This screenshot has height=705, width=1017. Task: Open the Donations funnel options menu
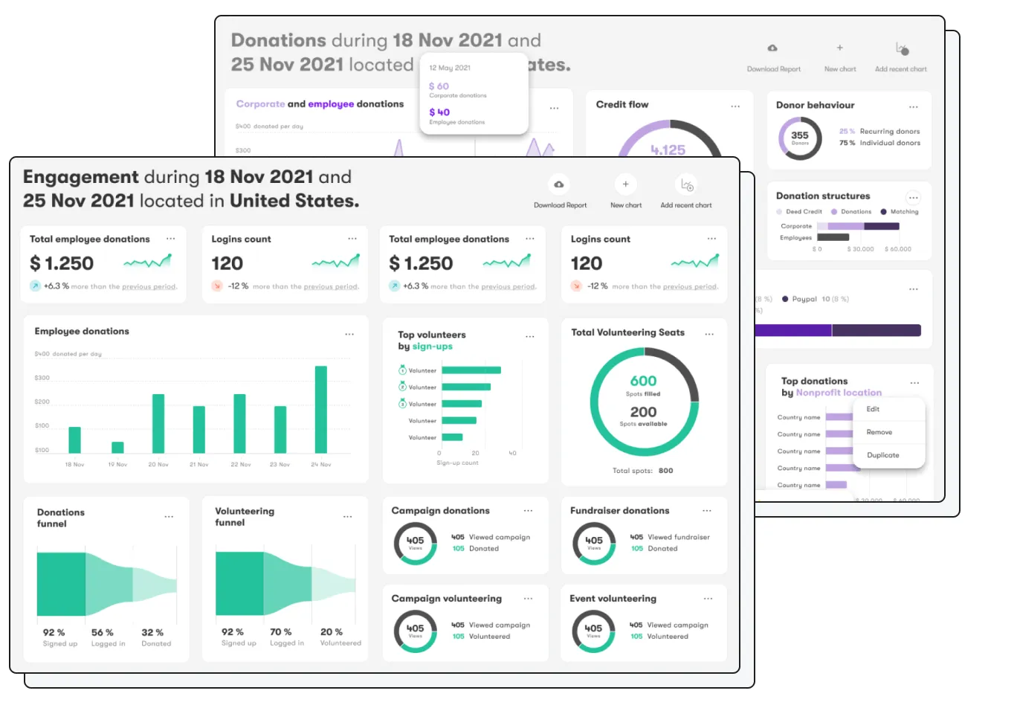[169, 517]
